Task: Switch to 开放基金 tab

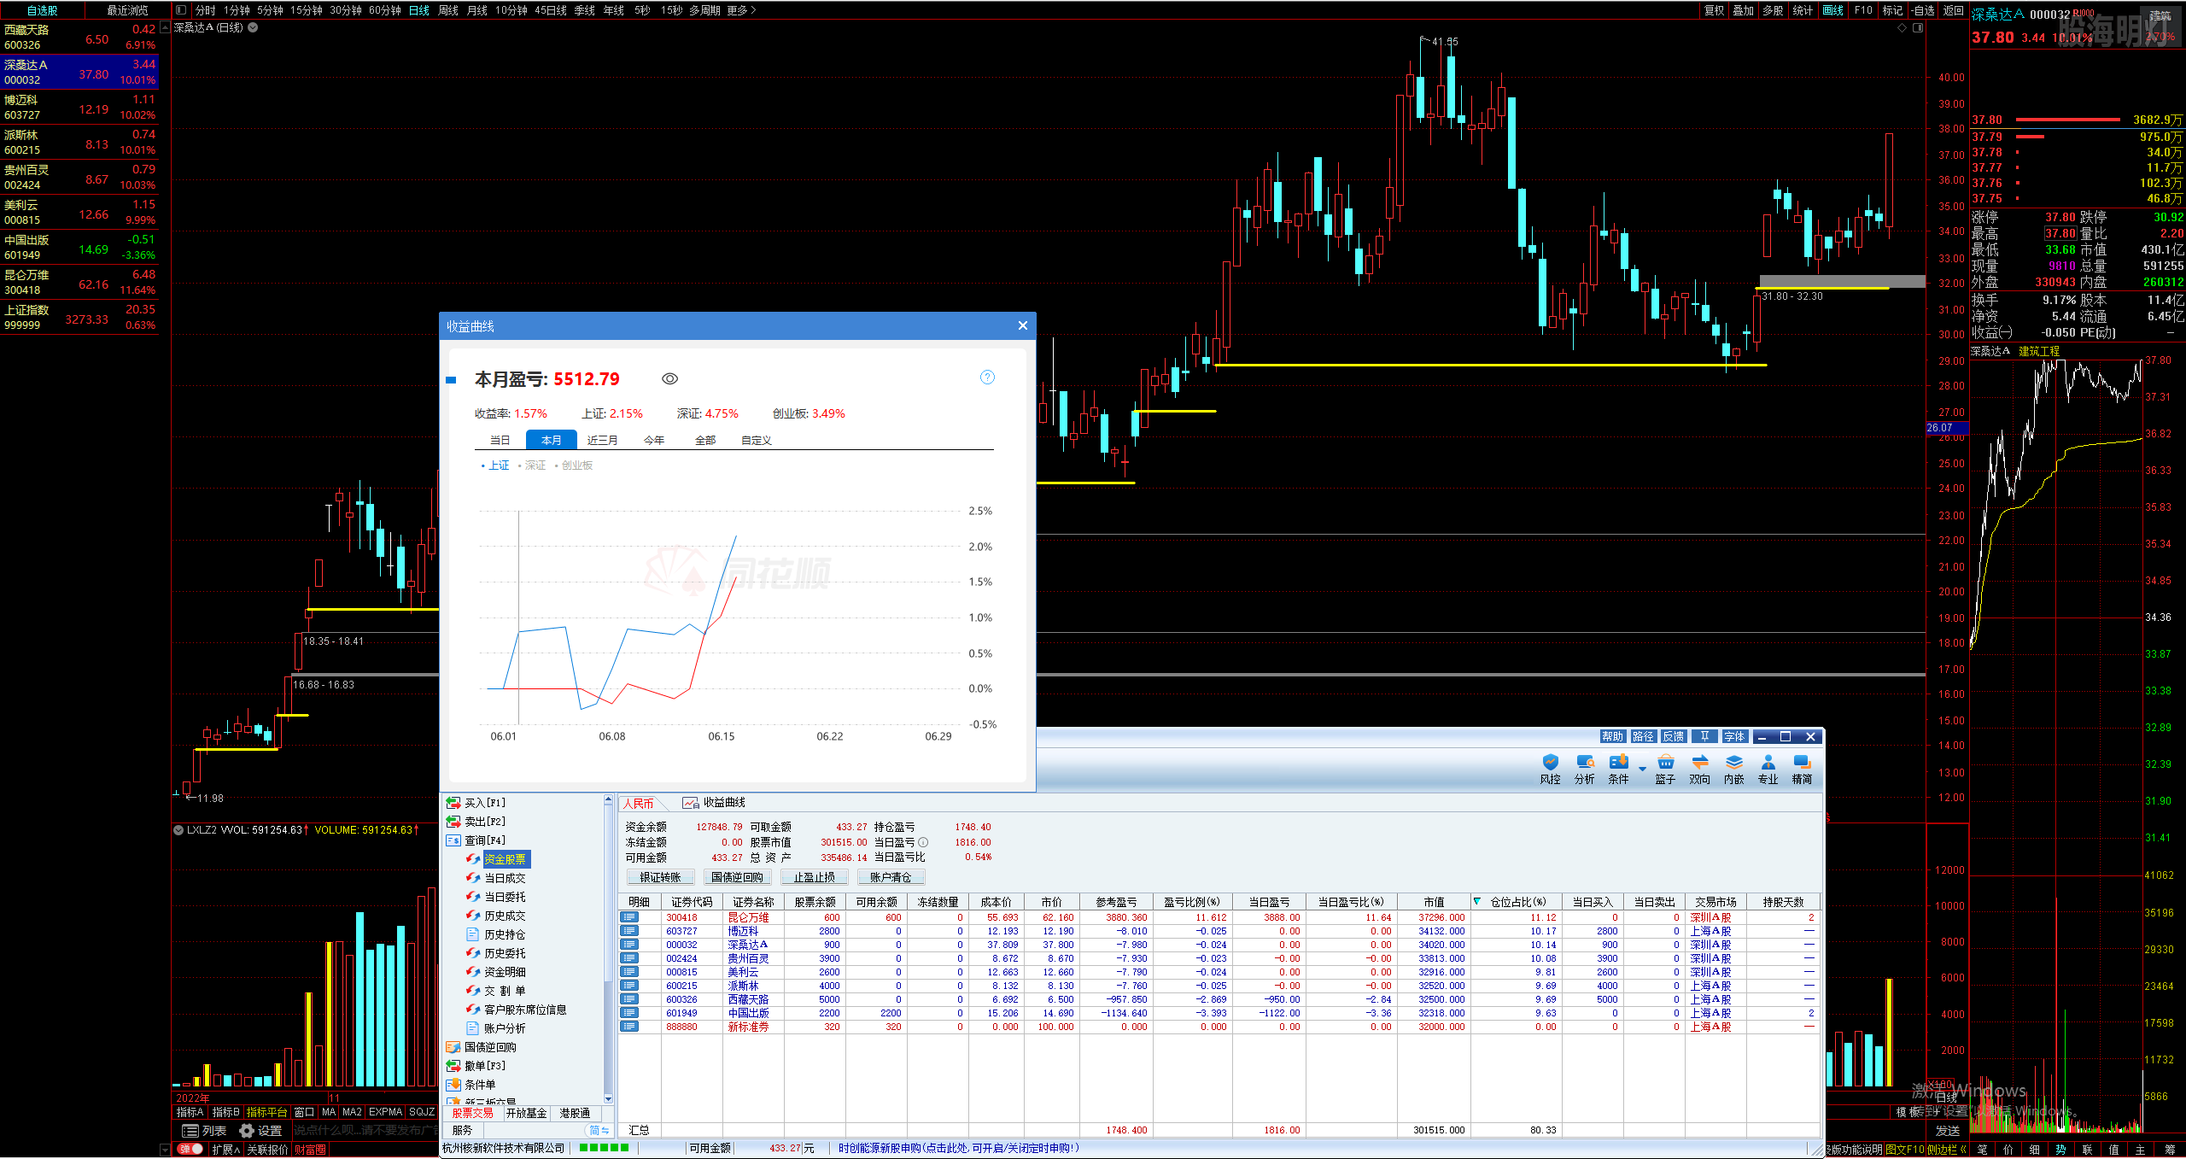Action: point(526,1113)
